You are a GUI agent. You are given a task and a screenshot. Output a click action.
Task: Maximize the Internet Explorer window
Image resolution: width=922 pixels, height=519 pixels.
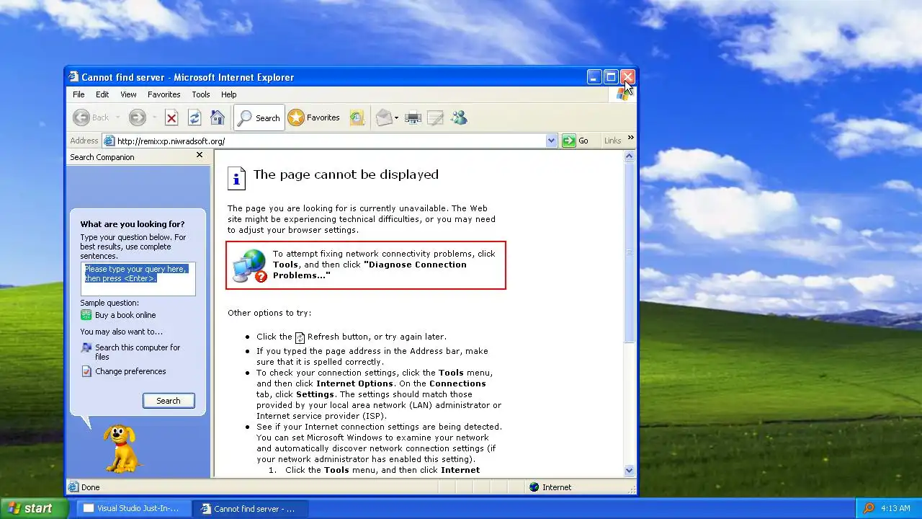click(611, 76)
